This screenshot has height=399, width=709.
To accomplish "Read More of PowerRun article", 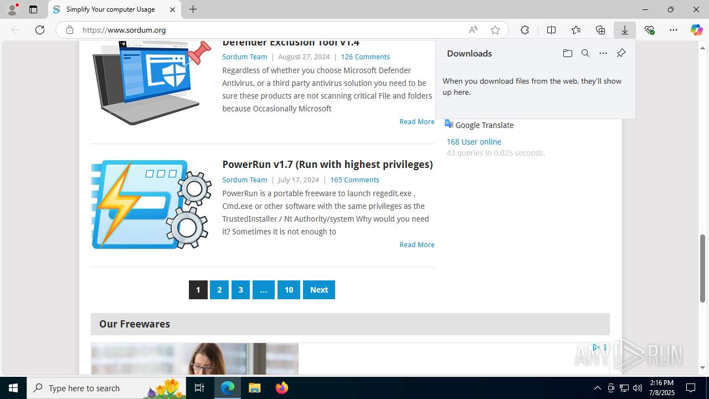I will [417, 244].
